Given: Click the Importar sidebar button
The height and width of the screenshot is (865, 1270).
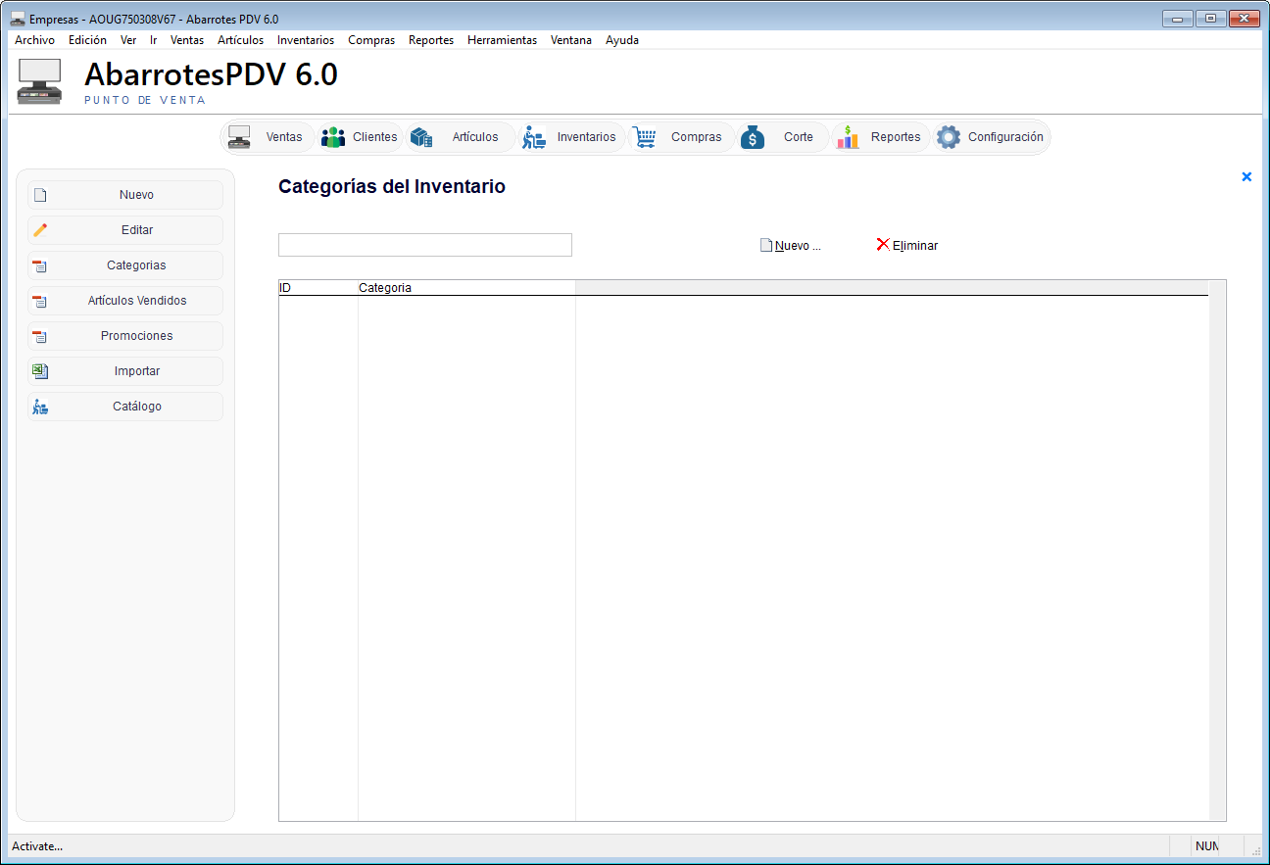Looking at the screenshot, I should click(125, 371).
